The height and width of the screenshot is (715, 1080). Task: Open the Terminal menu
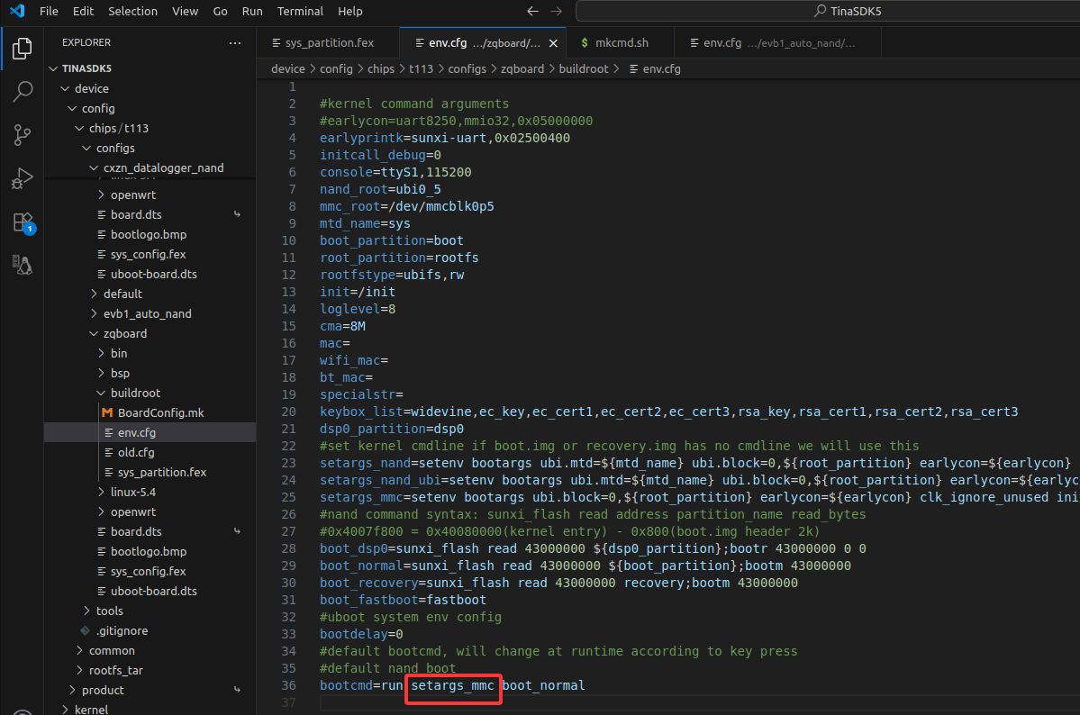[x=300, y=12]
